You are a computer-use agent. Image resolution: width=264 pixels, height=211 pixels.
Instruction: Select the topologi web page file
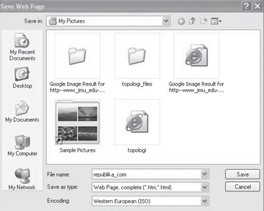click(137, 126)
